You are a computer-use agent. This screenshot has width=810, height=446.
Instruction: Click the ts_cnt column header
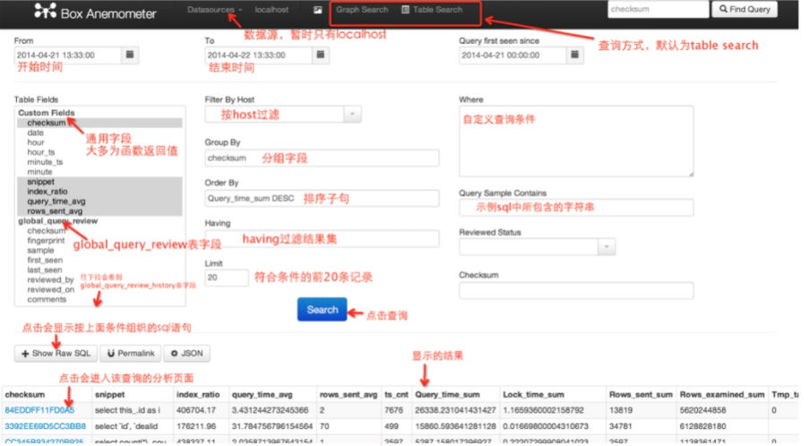point(396,394)
